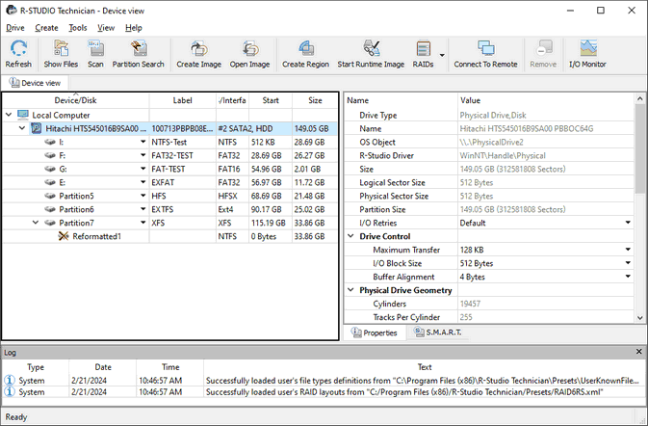The image size is (648, 426).
Task: Collapse the Partition7 node
Action: coord(36,223)
